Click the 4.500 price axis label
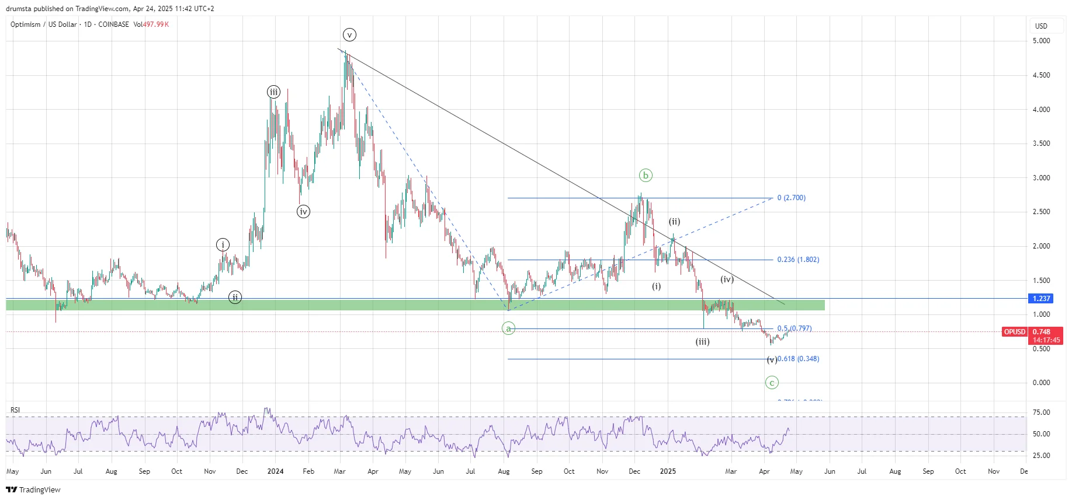Image resolution: width=1072 pixels, height=500 pixels. [x=1041, y=75]
